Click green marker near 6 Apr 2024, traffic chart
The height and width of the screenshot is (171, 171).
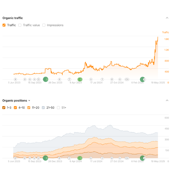tap(80, 79)
